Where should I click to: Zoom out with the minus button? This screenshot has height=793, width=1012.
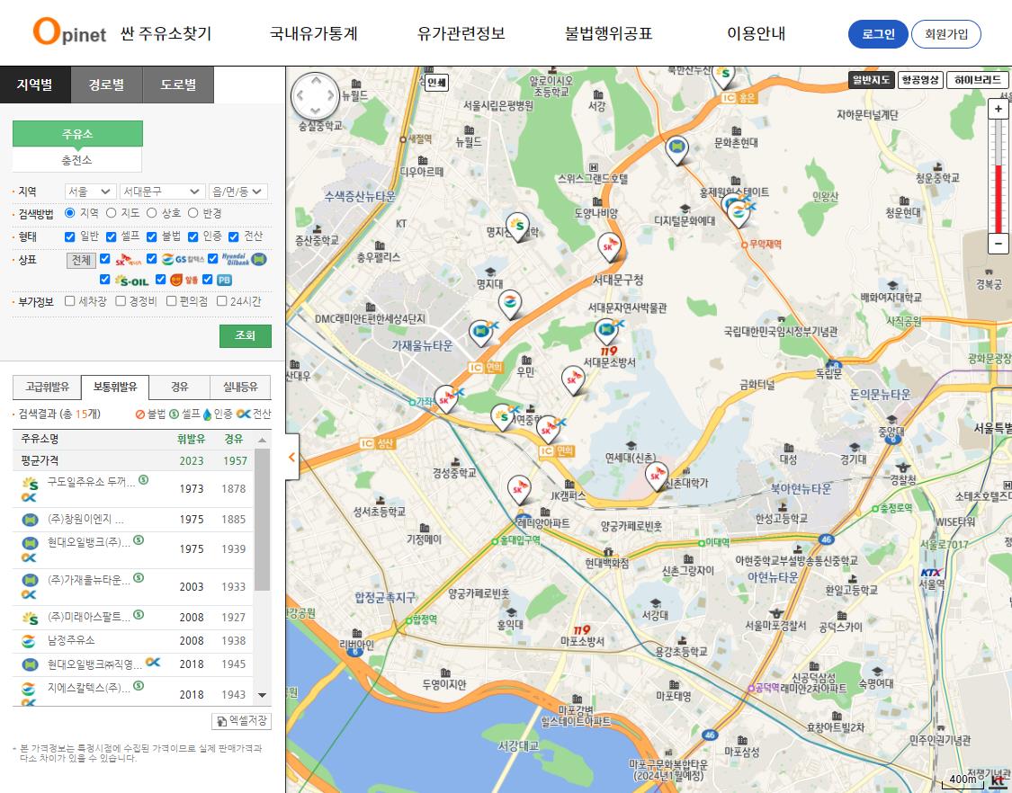998,244
